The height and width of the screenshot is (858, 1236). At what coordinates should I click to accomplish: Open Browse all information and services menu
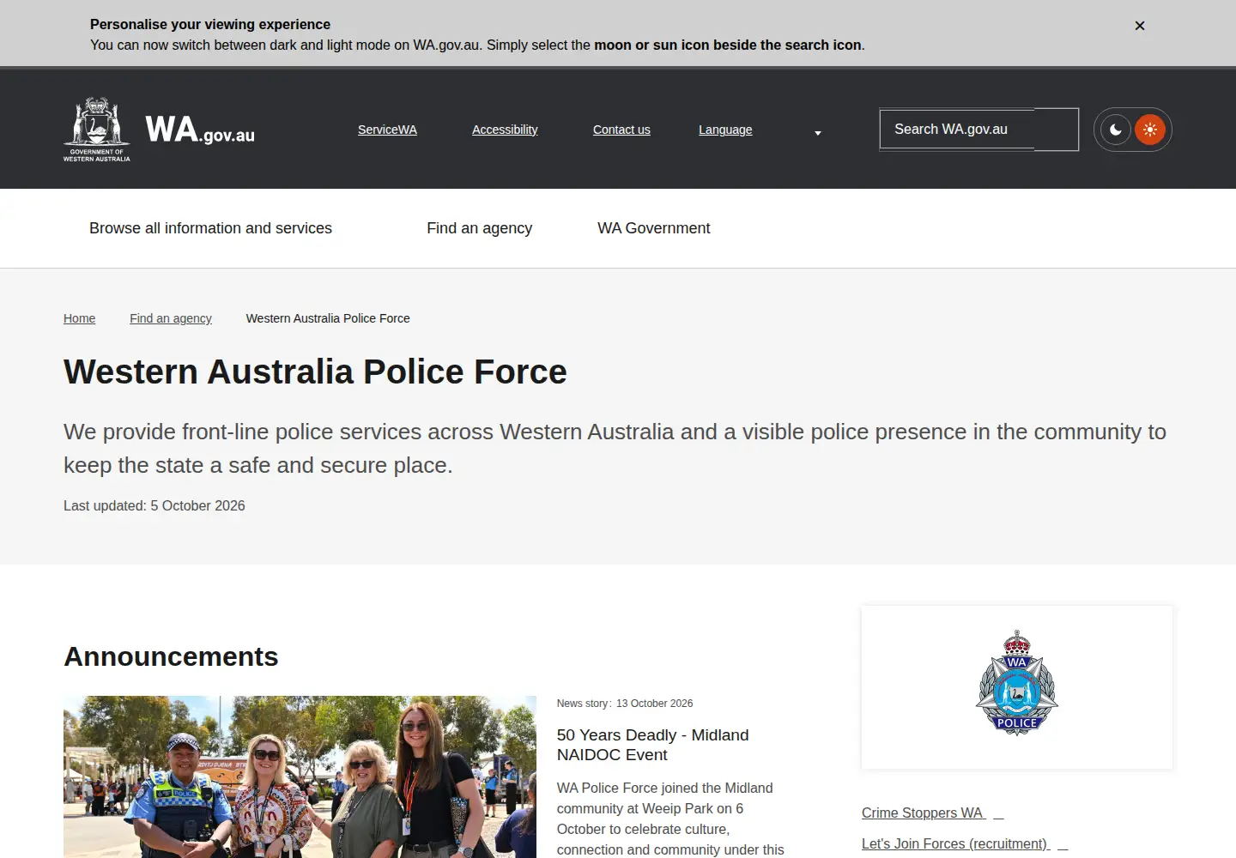tap(210, 228)
